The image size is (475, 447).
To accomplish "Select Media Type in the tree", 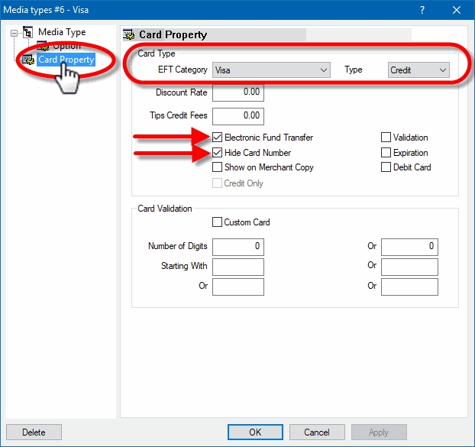I will 63,32.
